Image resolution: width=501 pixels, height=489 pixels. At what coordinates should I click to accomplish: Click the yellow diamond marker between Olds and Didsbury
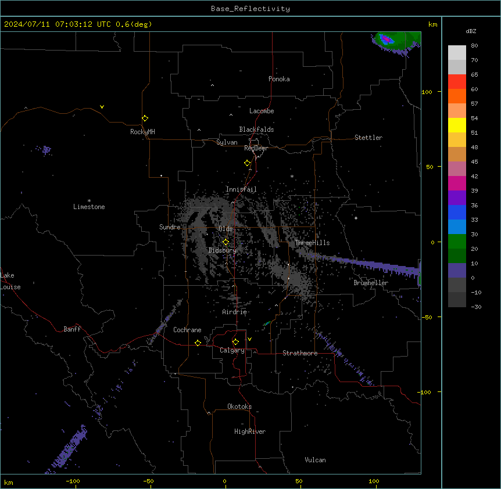point(226,242)
